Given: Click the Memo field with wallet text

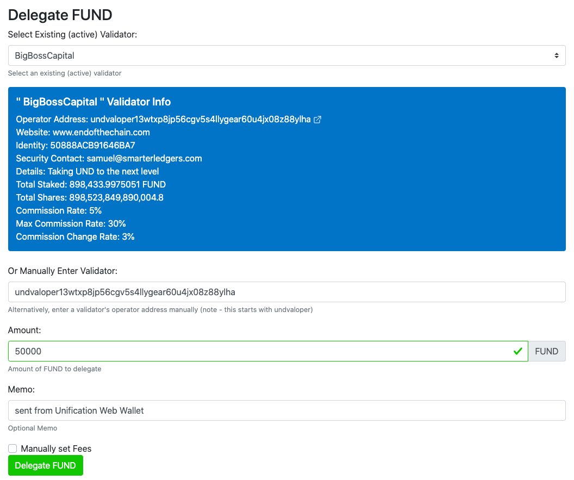Looking at the screenshot, I should point(286,410).
